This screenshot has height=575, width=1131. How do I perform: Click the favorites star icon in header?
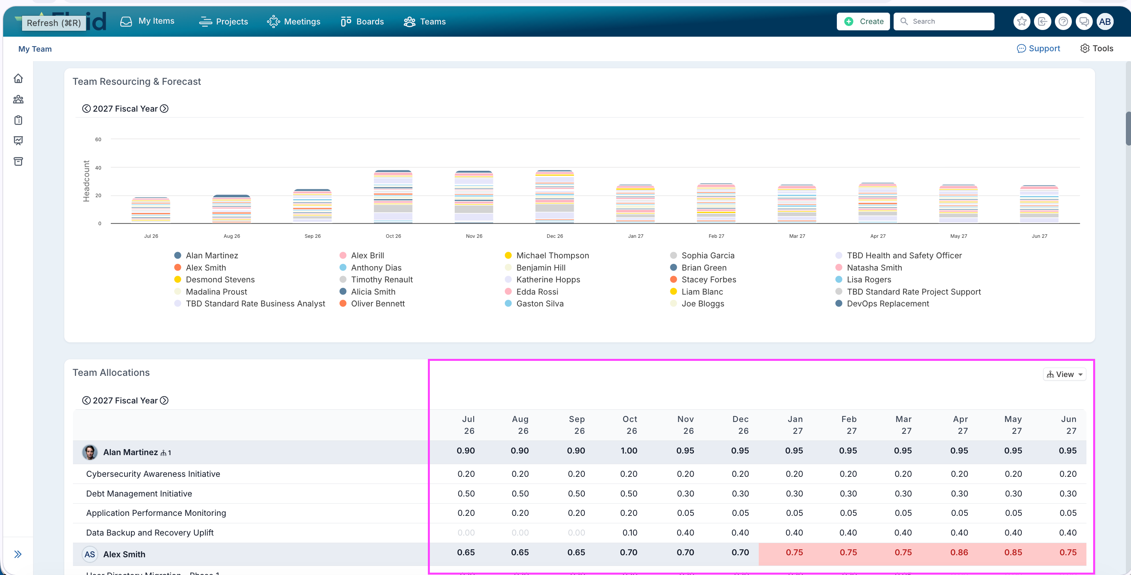coord(1022,22)
